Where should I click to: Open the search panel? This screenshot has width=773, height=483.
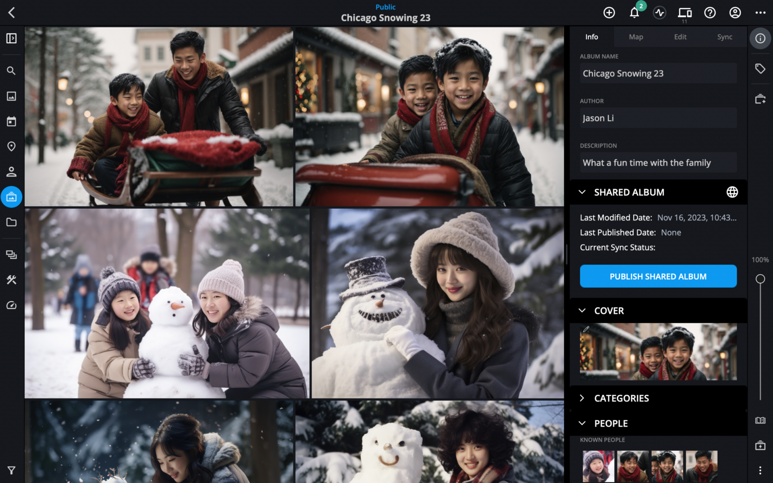tap(11, 70)
